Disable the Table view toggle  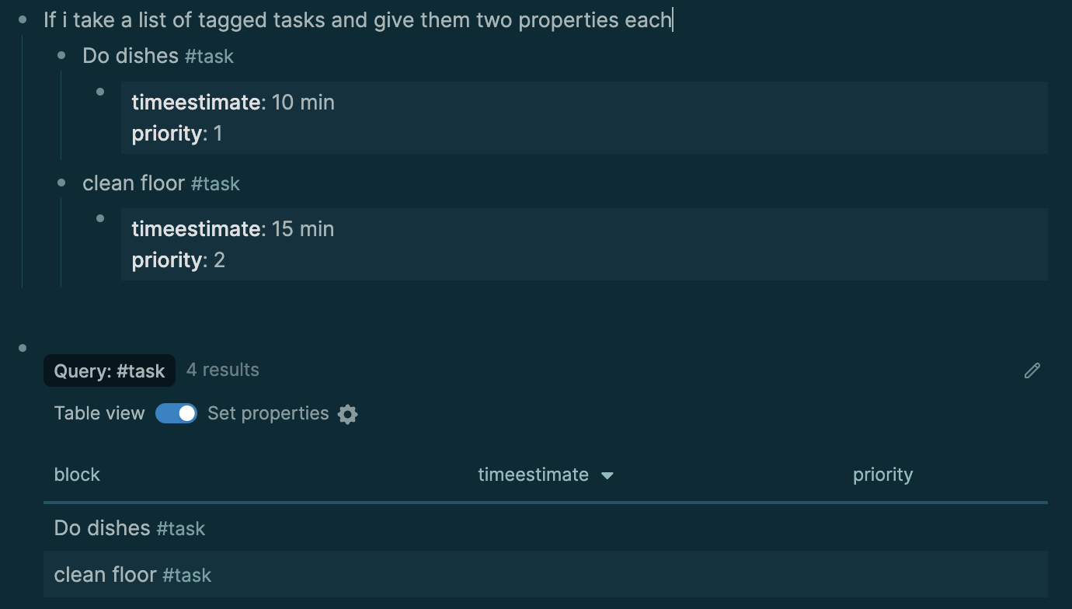pyautogui.click(x=176, y=413)
